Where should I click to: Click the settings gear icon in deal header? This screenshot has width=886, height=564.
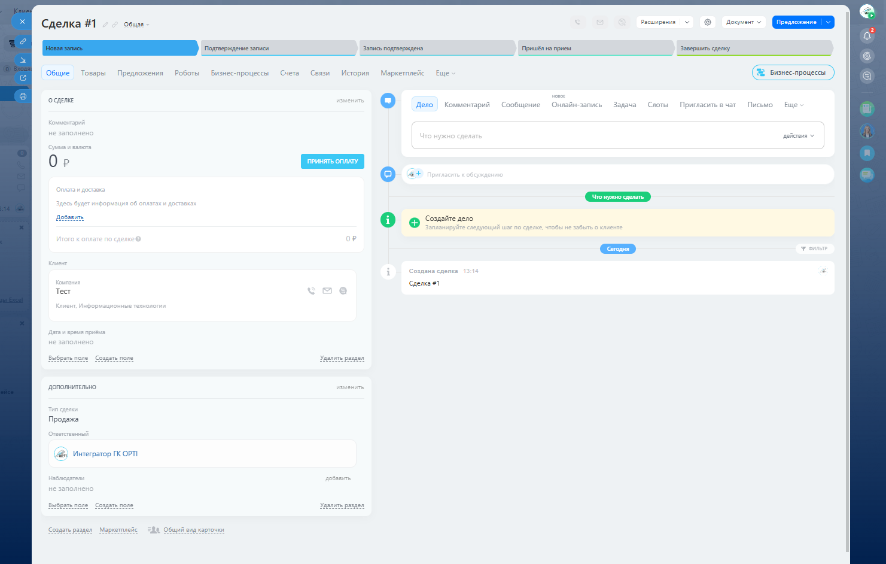click(x=708, y=22)
